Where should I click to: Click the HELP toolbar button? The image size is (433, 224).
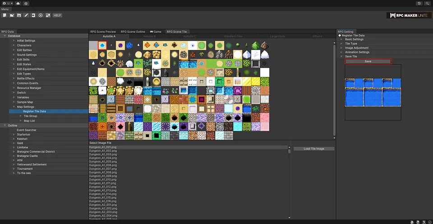tap(57, 15)
